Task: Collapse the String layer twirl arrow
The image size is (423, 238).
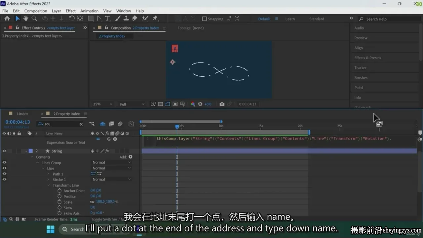Action: pyautogui.click(x=26, y=151)
